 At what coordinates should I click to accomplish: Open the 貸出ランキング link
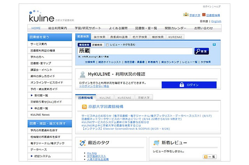[x=170, y=62]
